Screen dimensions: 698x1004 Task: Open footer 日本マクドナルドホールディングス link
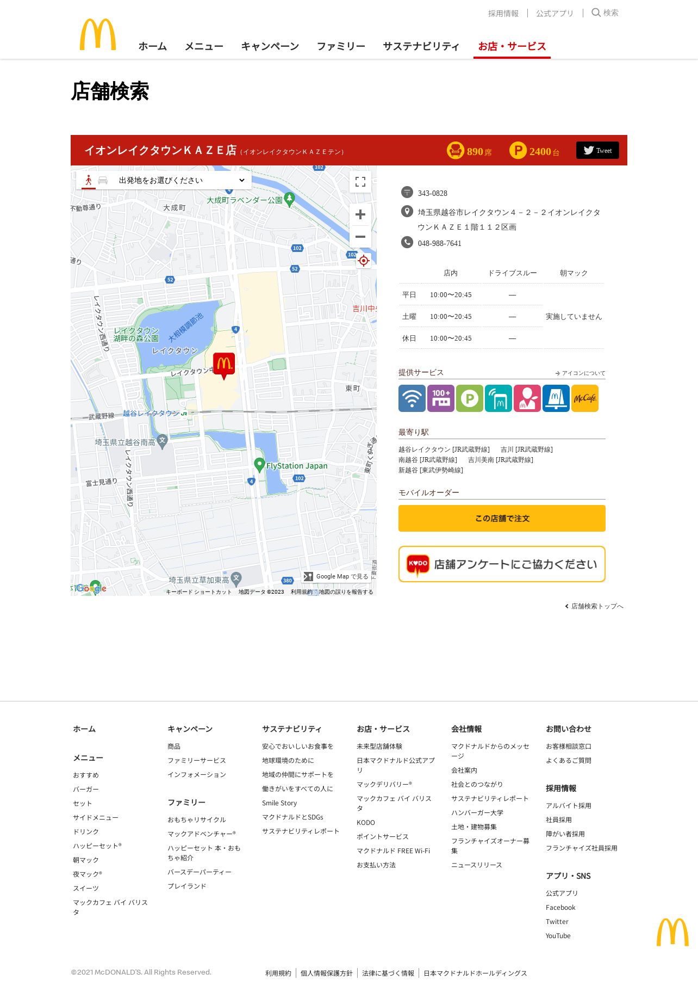pyautogui.click(x=475, y=973)
